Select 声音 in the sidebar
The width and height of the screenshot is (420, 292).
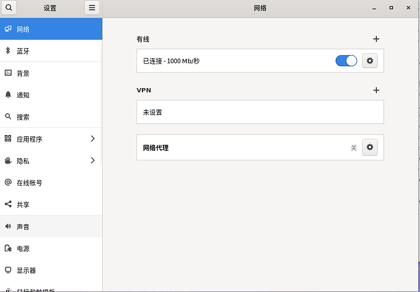[x=23, y=226]
